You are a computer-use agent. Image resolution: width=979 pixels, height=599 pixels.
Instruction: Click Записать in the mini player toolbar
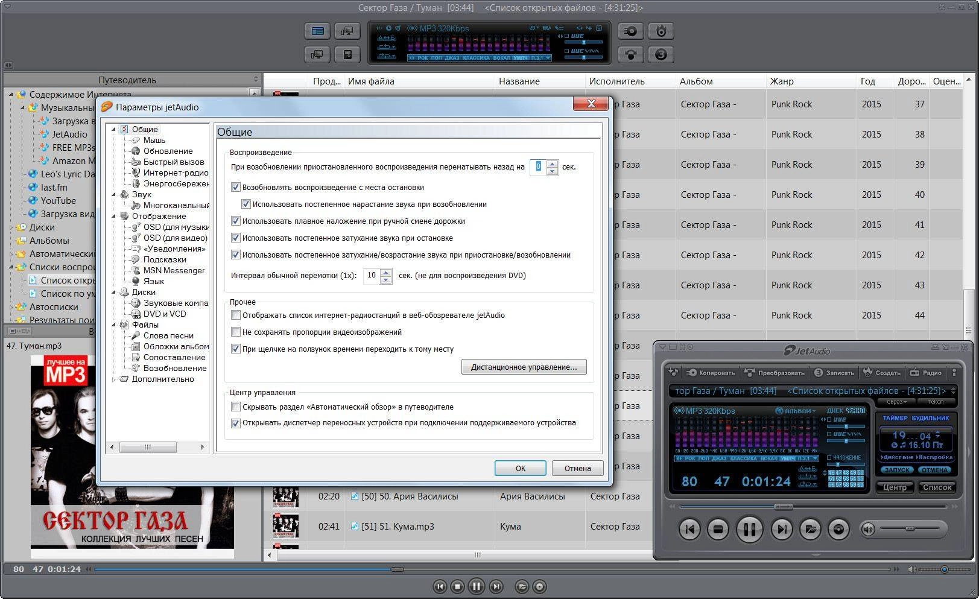click(834, 373)
